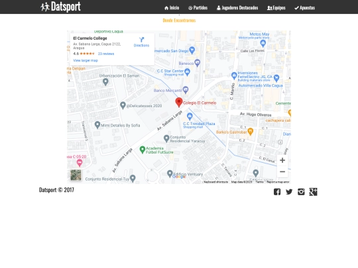The height and width of the screenshot is (268, 358).
Task: Go to the Partidos page
Action: click(x=198, y=8)
